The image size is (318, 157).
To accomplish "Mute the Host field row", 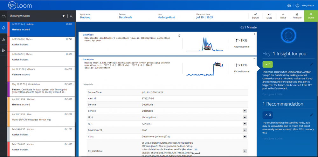I will [245, 117].
